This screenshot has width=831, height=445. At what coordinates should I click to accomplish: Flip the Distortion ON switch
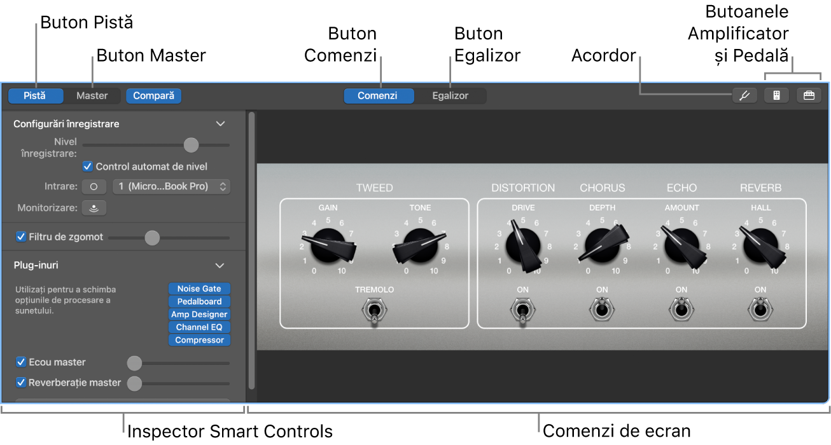(522, 311)
